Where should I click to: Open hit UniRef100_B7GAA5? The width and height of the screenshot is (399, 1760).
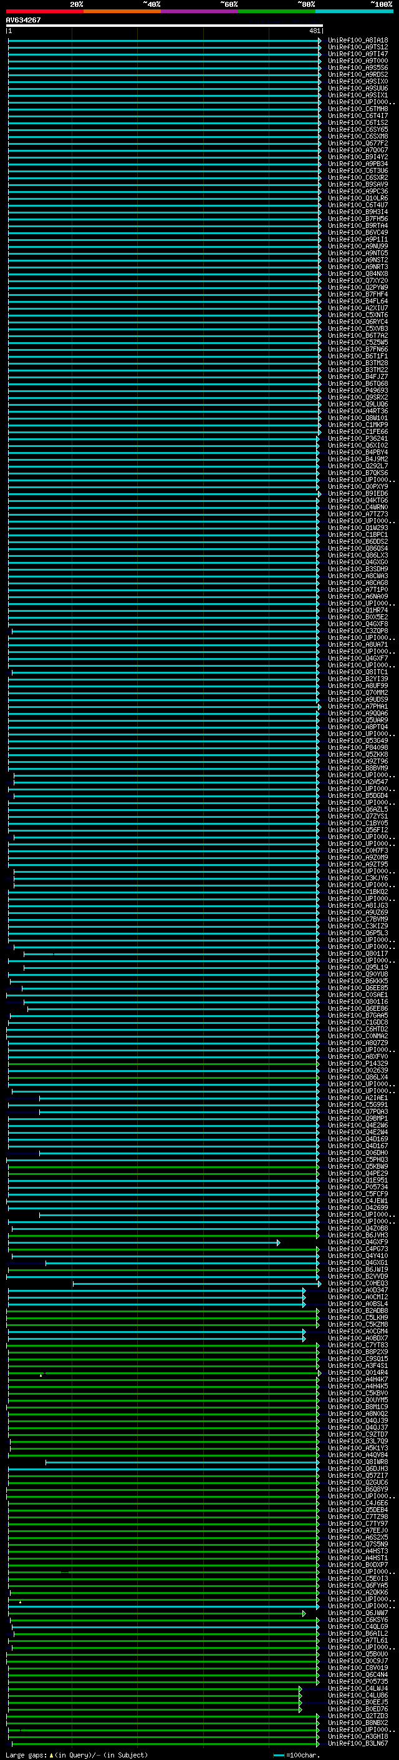tap(358, 1016)
